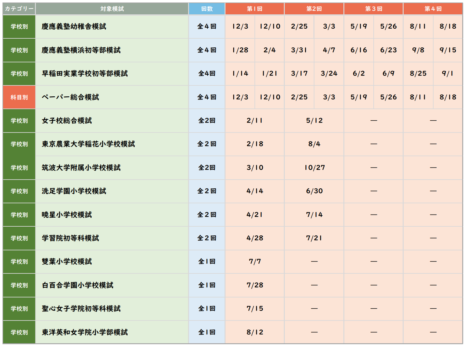Image resolution: width=466 pixels, height=347 pixels.
Task: Select the 慶應義塾幼稚舎模試 row name
Action: tap(74, 27)
